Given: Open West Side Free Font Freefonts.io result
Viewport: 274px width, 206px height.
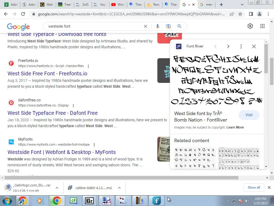Looking at the screenshot, I should (x=47, y=73).
